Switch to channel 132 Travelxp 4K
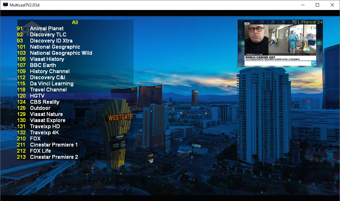This screenshot has width=340, height=201. [x=75, y=132]
